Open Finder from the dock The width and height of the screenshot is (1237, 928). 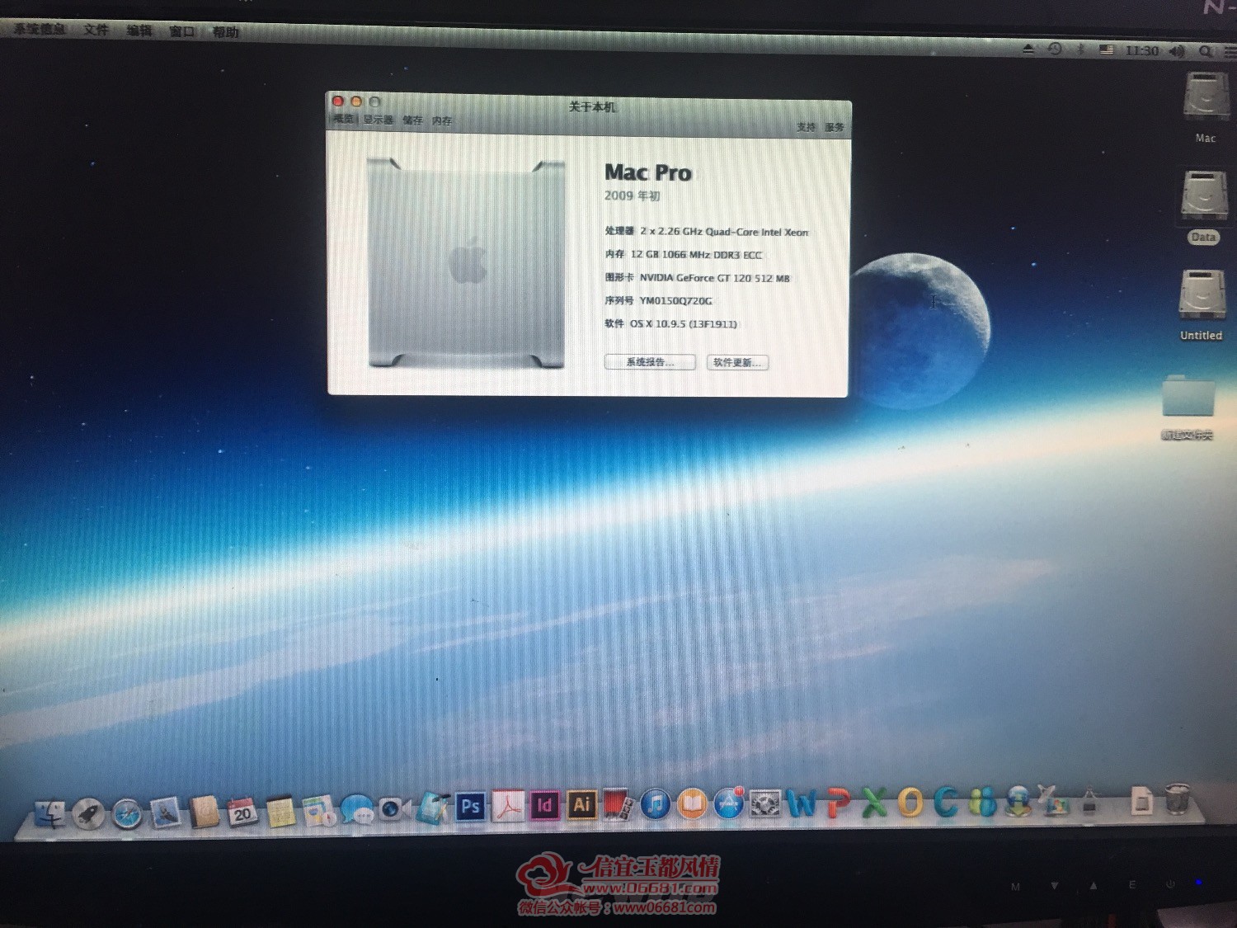click(50, 813)
